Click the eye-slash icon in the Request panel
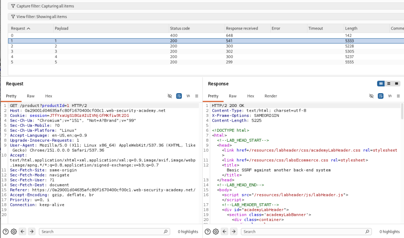This screenshot has height=238, width=404. click(x=170, y=96)
